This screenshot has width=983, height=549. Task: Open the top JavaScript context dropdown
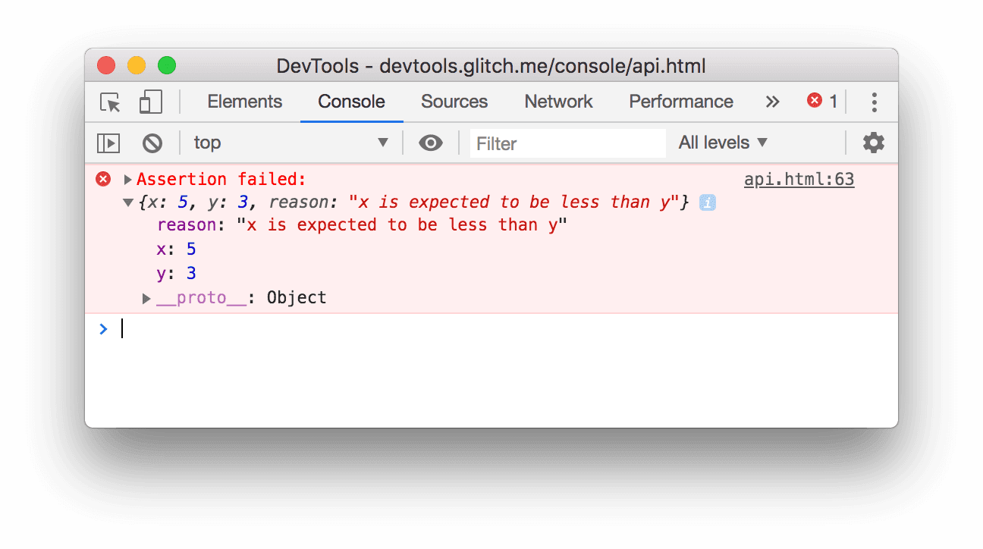[x=291, y=143]
